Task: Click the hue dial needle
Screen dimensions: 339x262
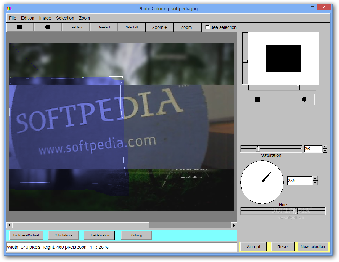Action: pyautogui.click(x=266, y=177)
